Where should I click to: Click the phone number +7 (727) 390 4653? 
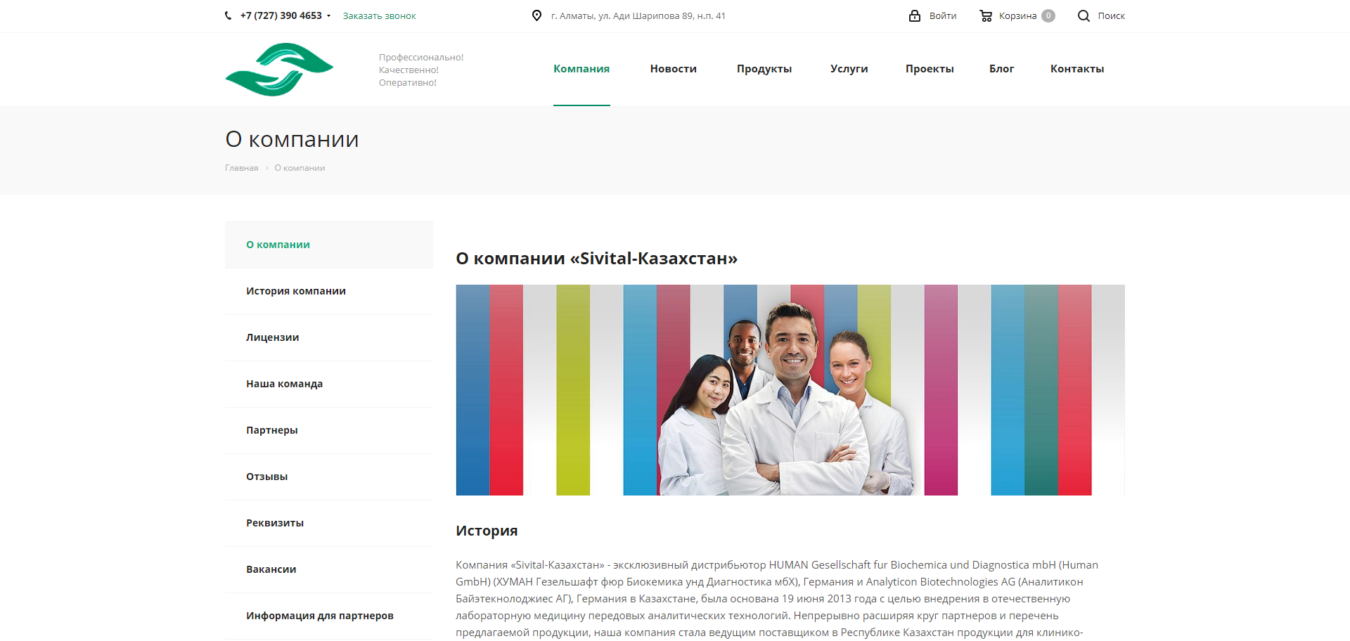coord(281,15)
